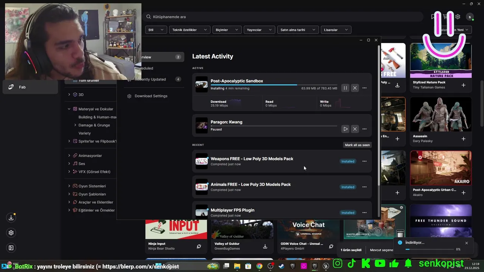Collapse the Materyal ve Dokular category
The height and width of the screenshot is (272, 484).
tap(69, 109)
